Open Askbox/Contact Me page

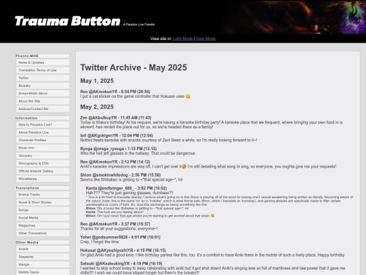(43, 109)
